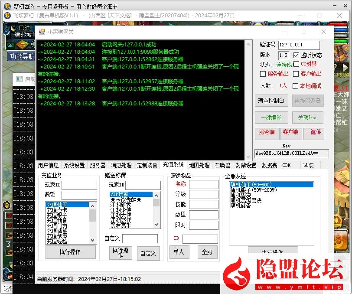The width and height of the screenshot is (352, 294).
Task: Click the title list scroll-down arrow
Action: [156, 224]
